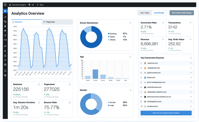Select the Last 7 days range

[145, 13]
